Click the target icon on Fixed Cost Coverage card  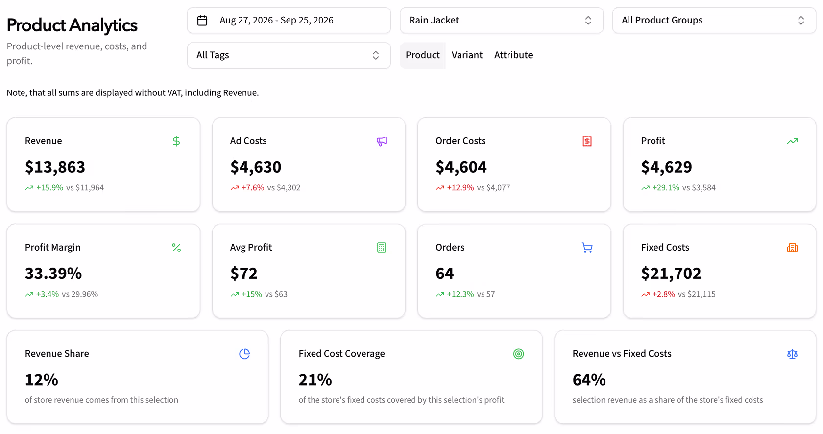tap(518, 354)
